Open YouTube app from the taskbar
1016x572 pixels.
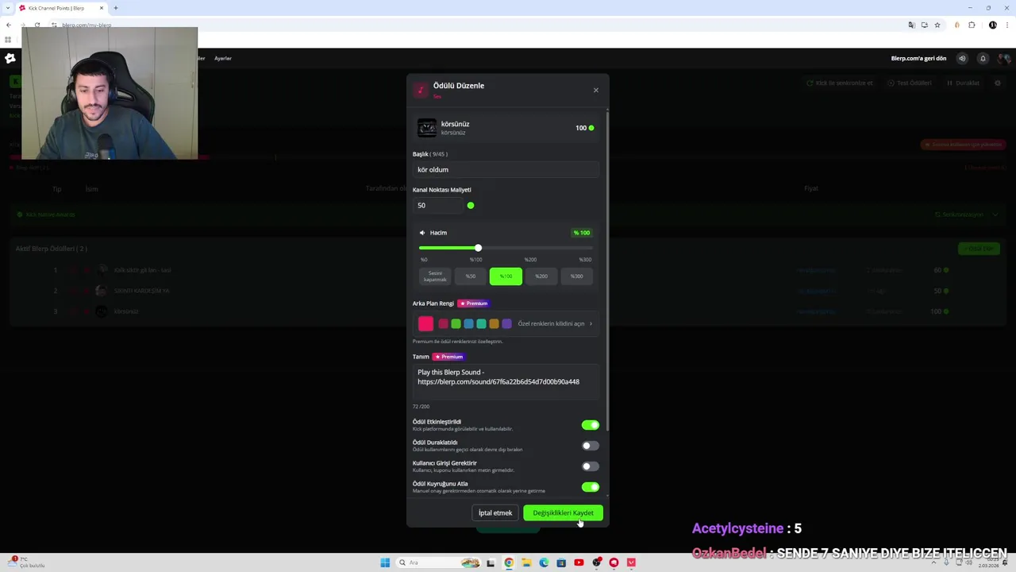click(579, 562)
